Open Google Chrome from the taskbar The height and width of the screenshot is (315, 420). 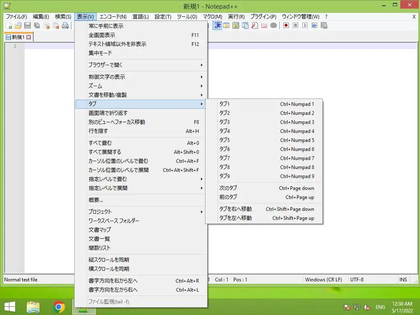[59, 307]
